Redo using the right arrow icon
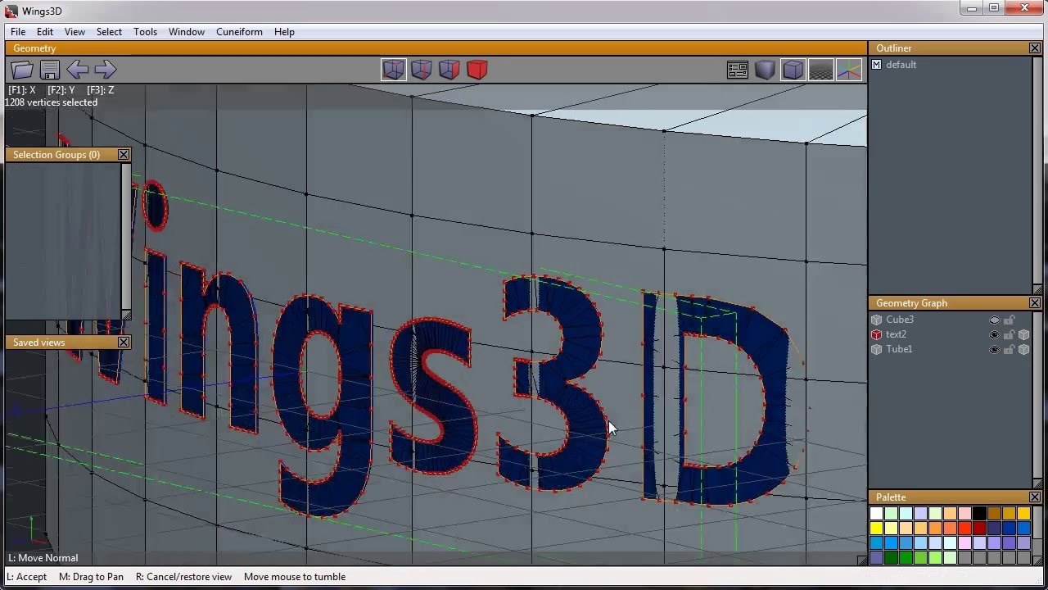 coord(105,70)
